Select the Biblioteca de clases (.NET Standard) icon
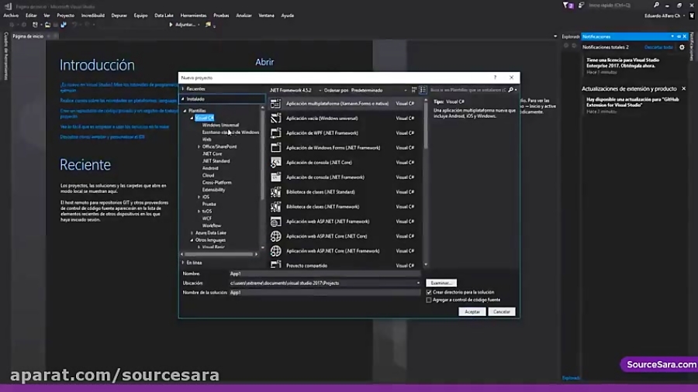The width and height of the screenshot is (698, 392). click(x=275, y=192)
